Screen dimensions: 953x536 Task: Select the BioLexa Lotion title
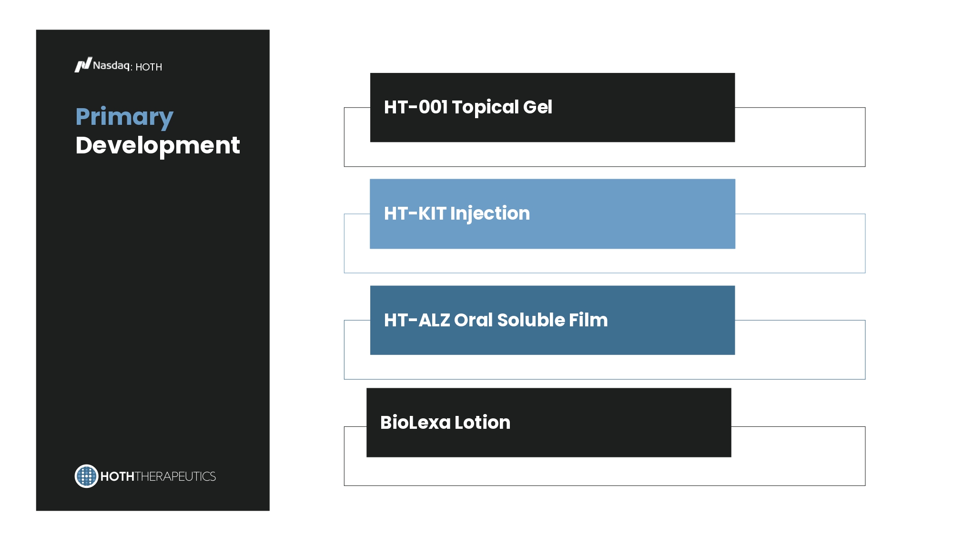point(445,423)
